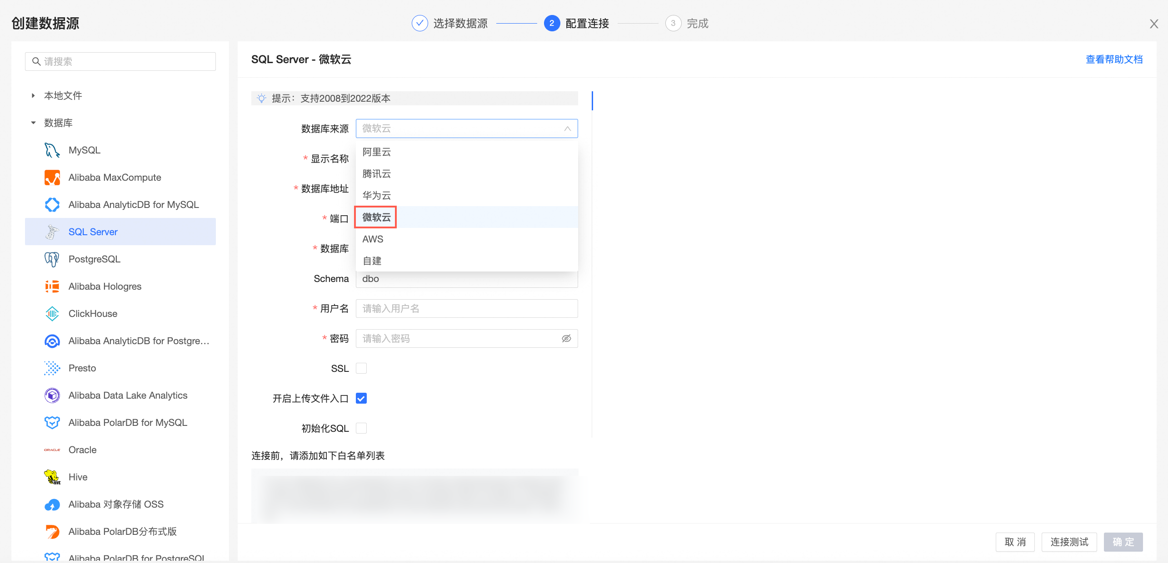Select Alibaba 对象存储 OSS label
Viewport: 1168px width, 563px height.
point(116,504)
